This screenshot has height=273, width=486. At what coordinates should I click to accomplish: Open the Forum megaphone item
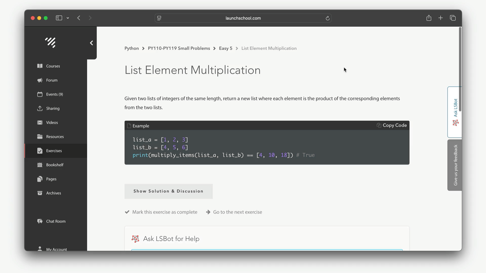(52, 80)
